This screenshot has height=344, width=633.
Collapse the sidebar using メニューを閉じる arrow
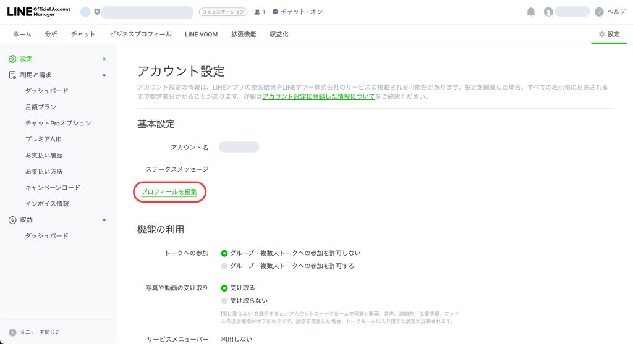[12, 332]
